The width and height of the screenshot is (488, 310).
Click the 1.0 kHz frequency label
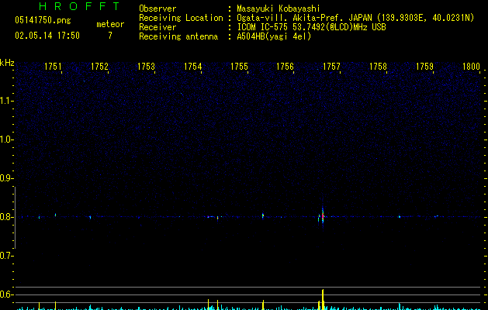(x=6, y=139)
